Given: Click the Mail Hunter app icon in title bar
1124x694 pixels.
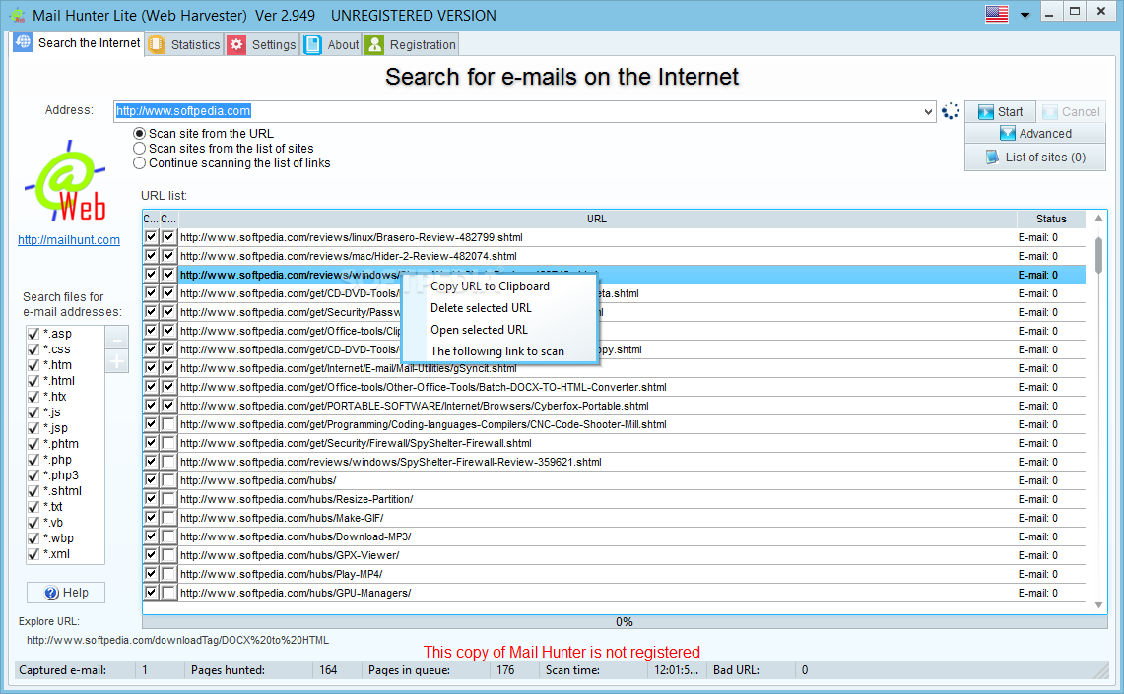Looking at the screenshot, I should click(17, 15).
